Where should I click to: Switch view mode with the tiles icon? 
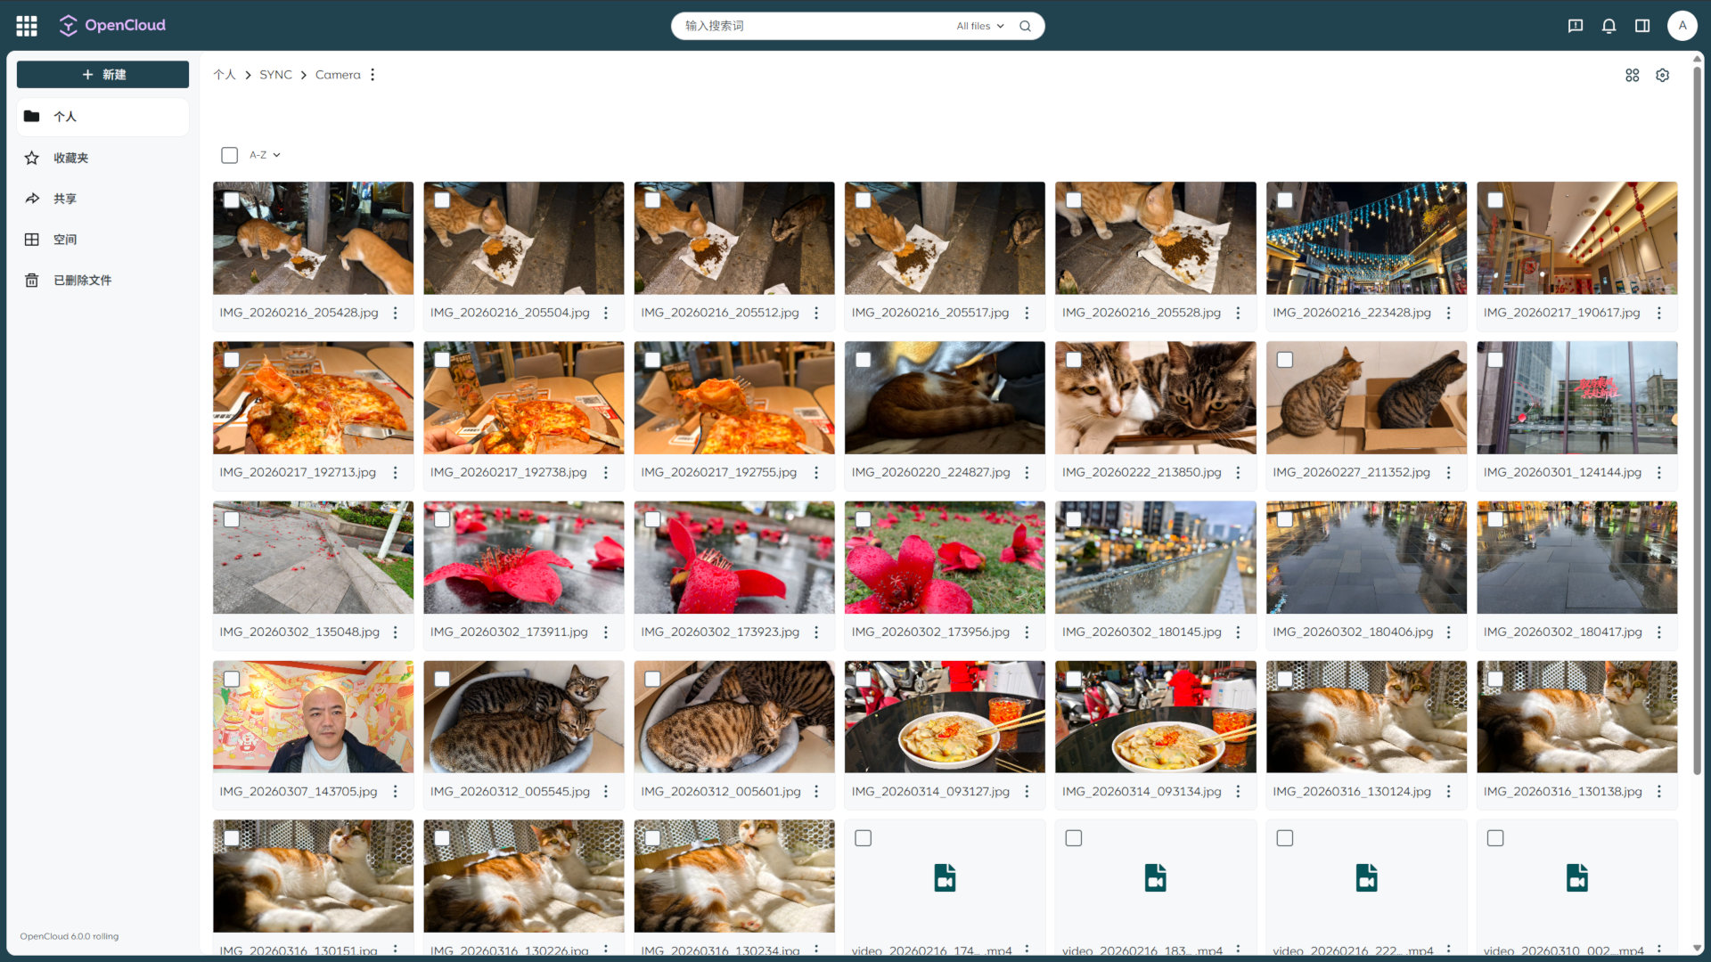pos(1632,76)
